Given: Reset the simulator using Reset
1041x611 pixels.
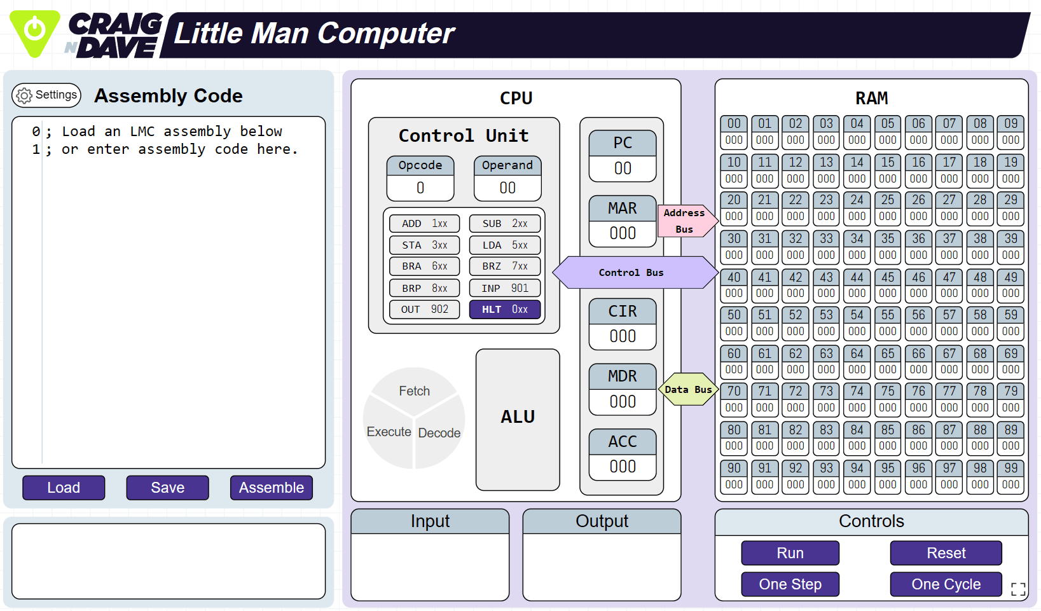Looking at the screenshot, I should pos(946,553).
